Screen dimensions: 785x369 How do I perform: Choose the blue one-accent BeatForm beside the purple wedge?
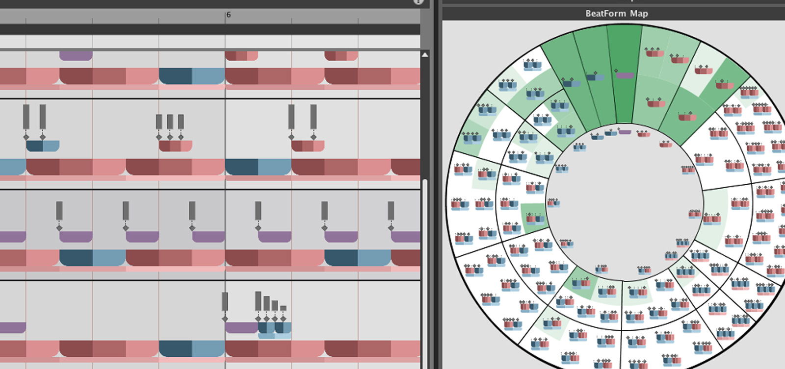coord(595,77)
